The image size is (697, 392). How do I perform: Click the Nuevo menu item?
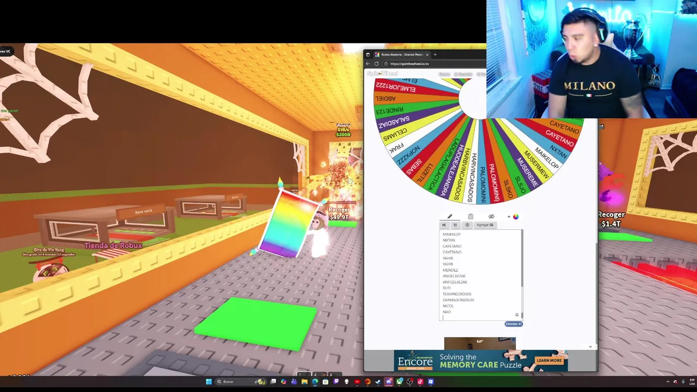click(444, 74)
